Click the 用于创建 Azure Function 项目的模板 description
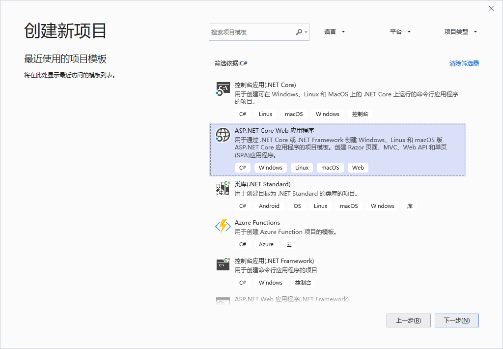Image resolution: width=503 pixels, height=349 pixels. [286, 232]
